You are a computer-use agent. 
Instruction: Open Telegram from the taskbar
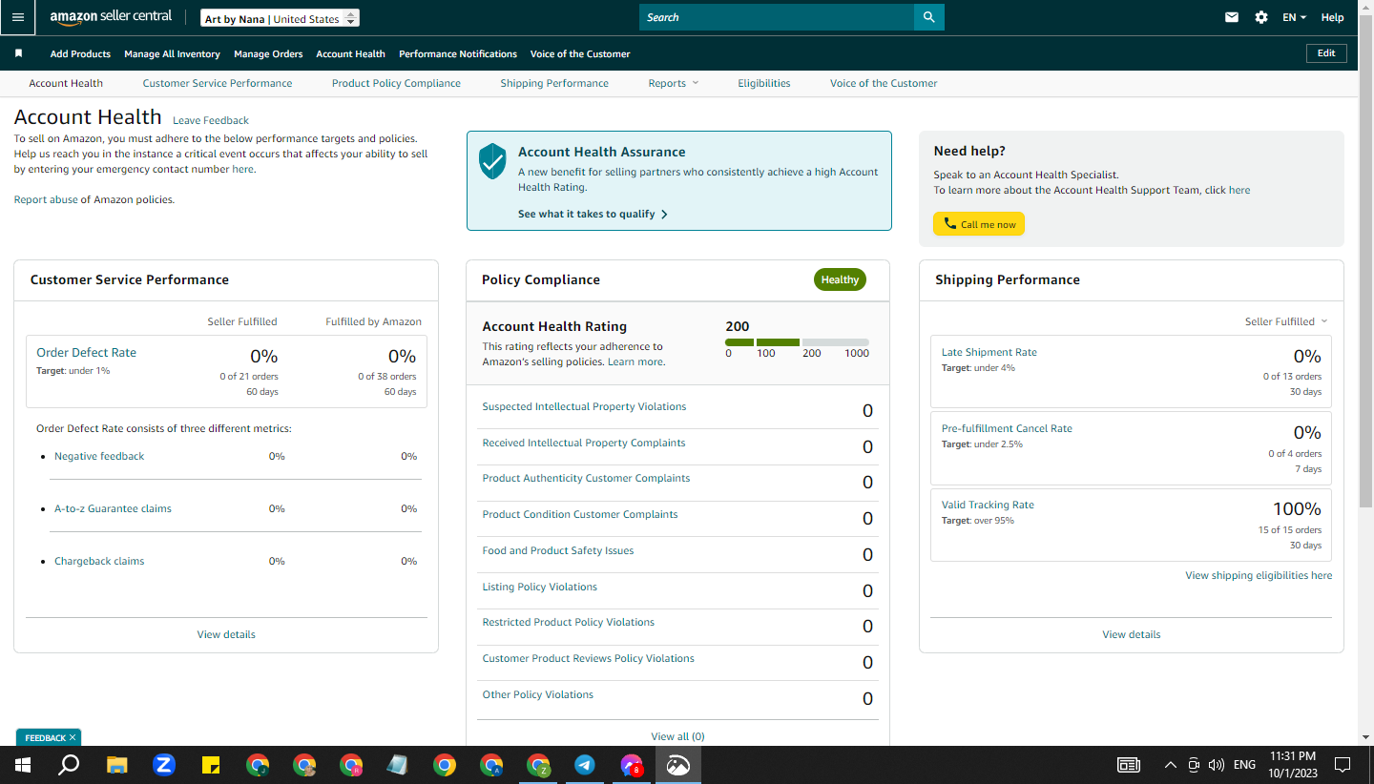click(585, 765)
